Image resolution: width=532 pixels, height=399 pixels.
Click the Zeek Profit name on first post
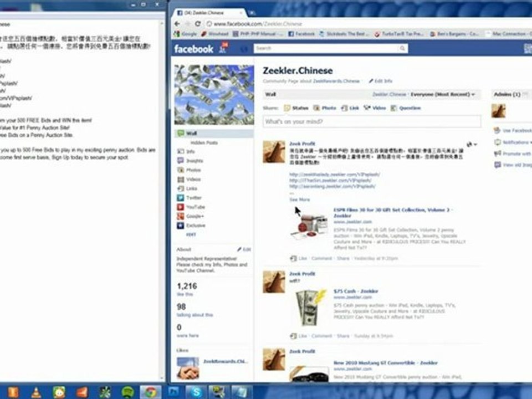pyautogui.click(x=302, y=144)
